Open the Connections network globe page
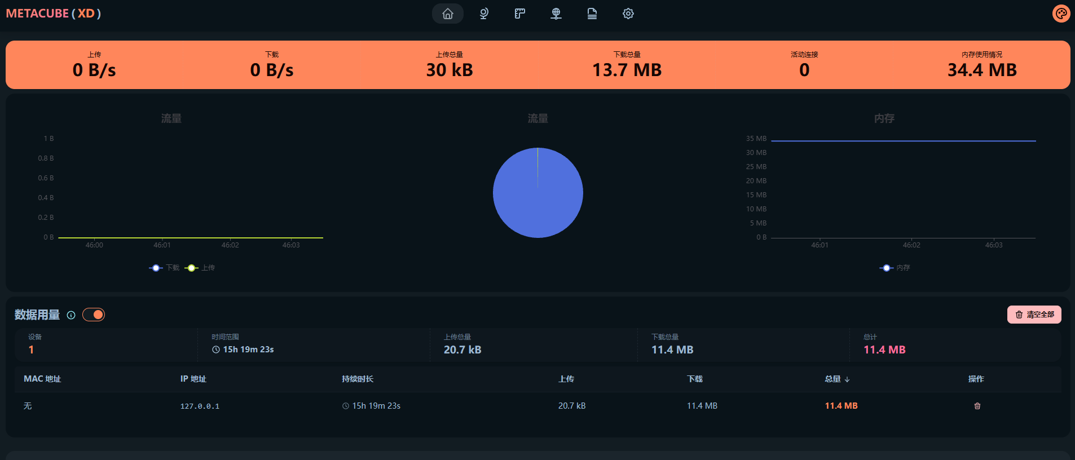This screenshot has width=1075, height=460. [556, 14]
